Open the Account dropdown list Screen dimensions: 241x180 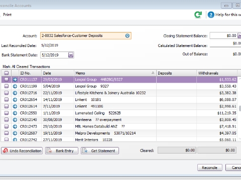[128, 36]
